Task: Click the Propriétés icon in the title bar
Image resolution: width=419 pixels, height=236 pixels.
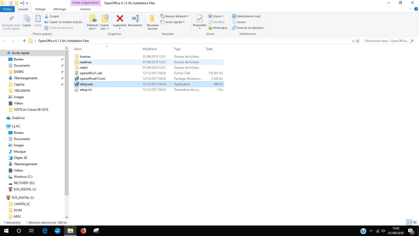Action: tap(10, 3)
